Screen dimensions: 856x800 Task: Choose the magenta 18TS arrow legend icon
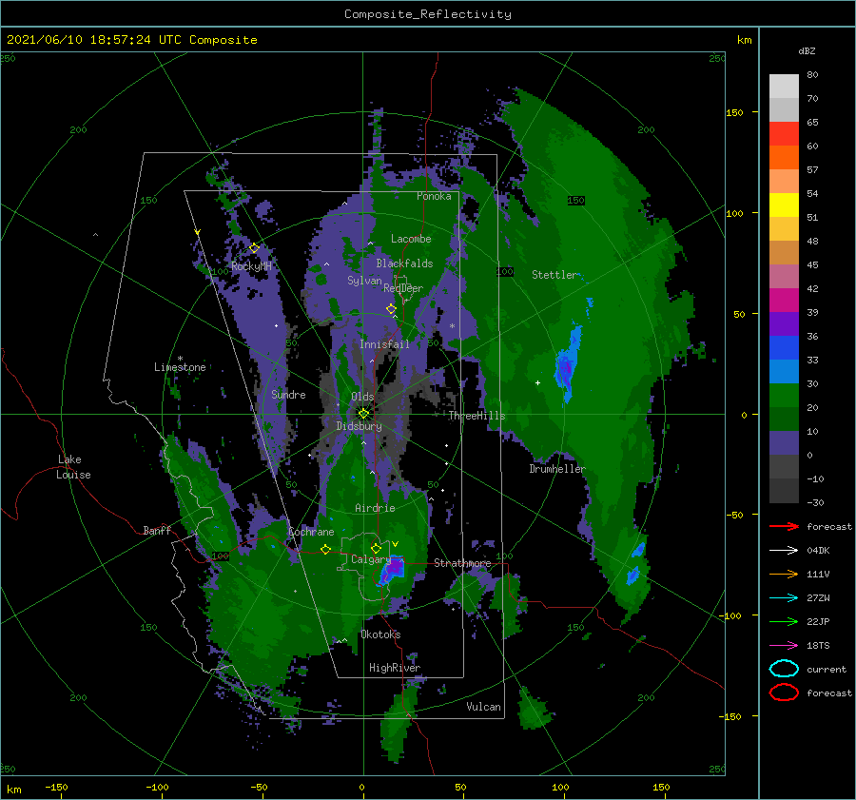pos(784,646)
